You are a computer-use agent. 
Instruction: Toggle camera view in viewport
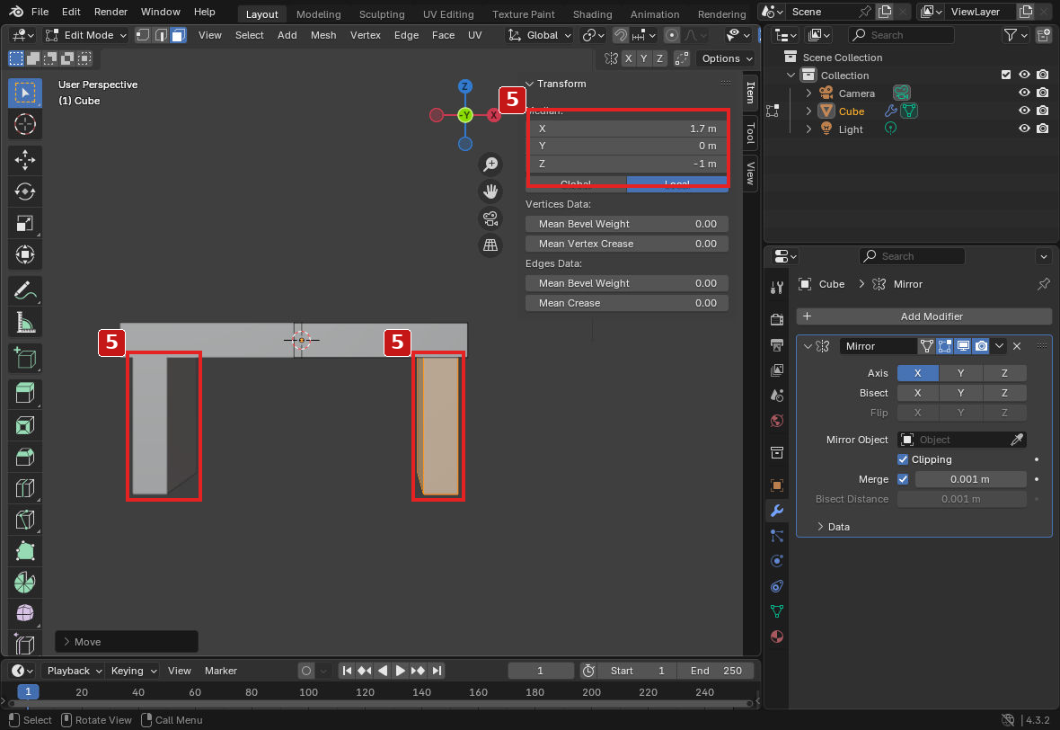click(x=490, y=218)
